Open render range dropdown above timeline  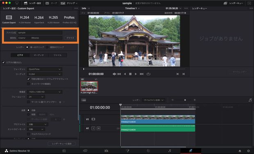point(153,100)
